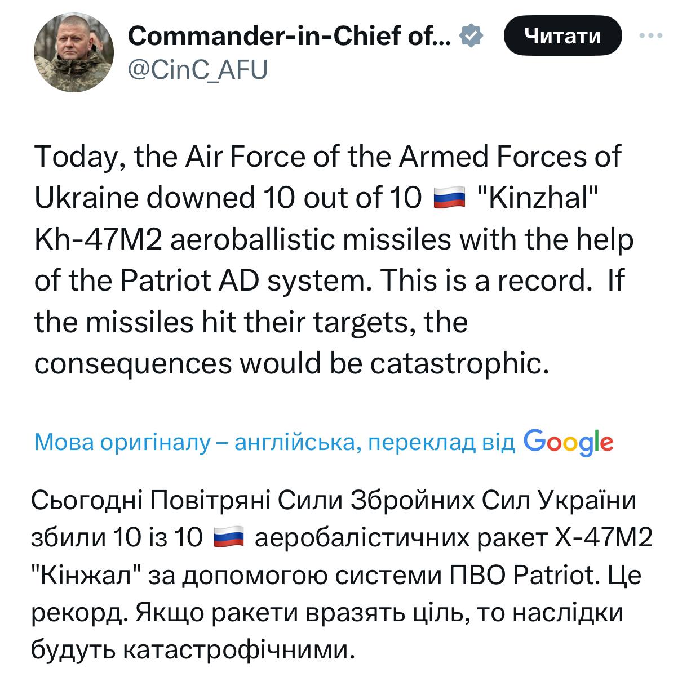
Task: Open the three-dot more options menu
Action: pyautogui.click(x=651, y=35)
